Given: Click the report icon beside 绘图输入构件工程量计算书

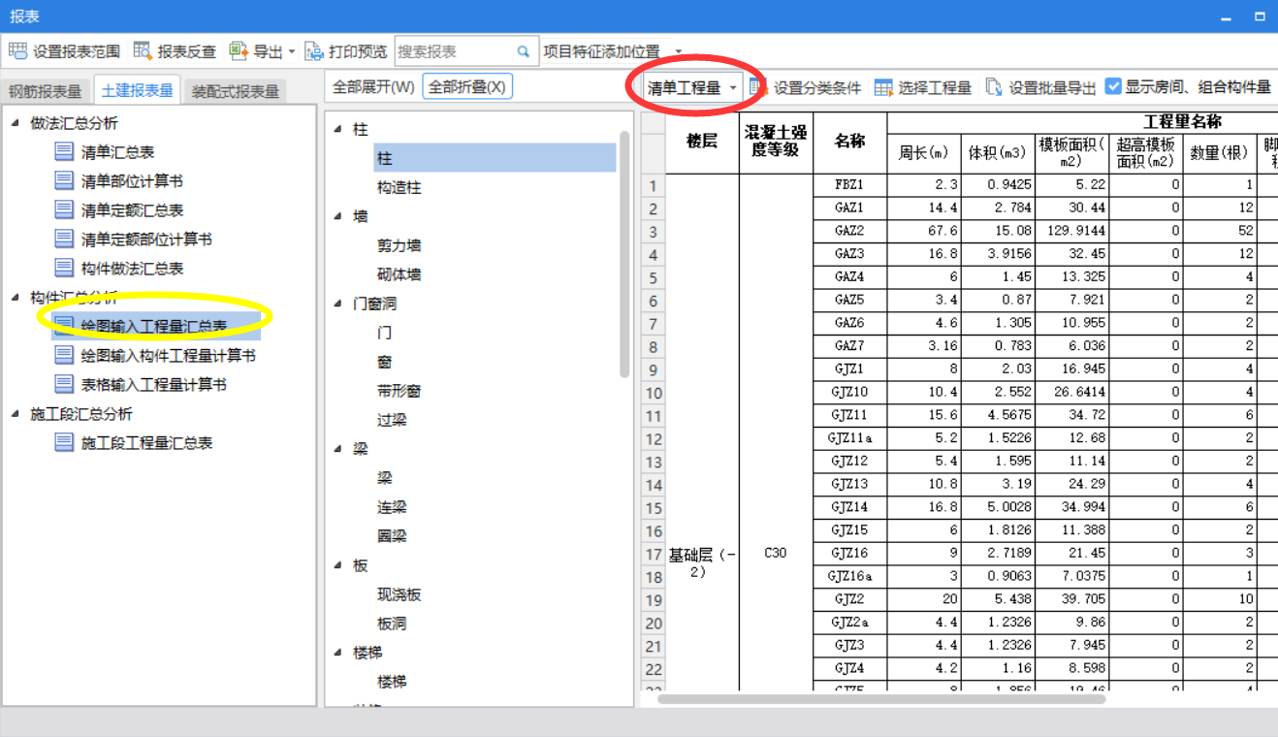Looking at the screenshot, I should point(64,355).
